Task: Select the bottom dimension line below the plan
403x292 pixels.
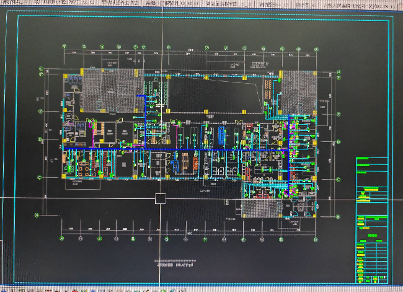Action: (x=186, y=231)
